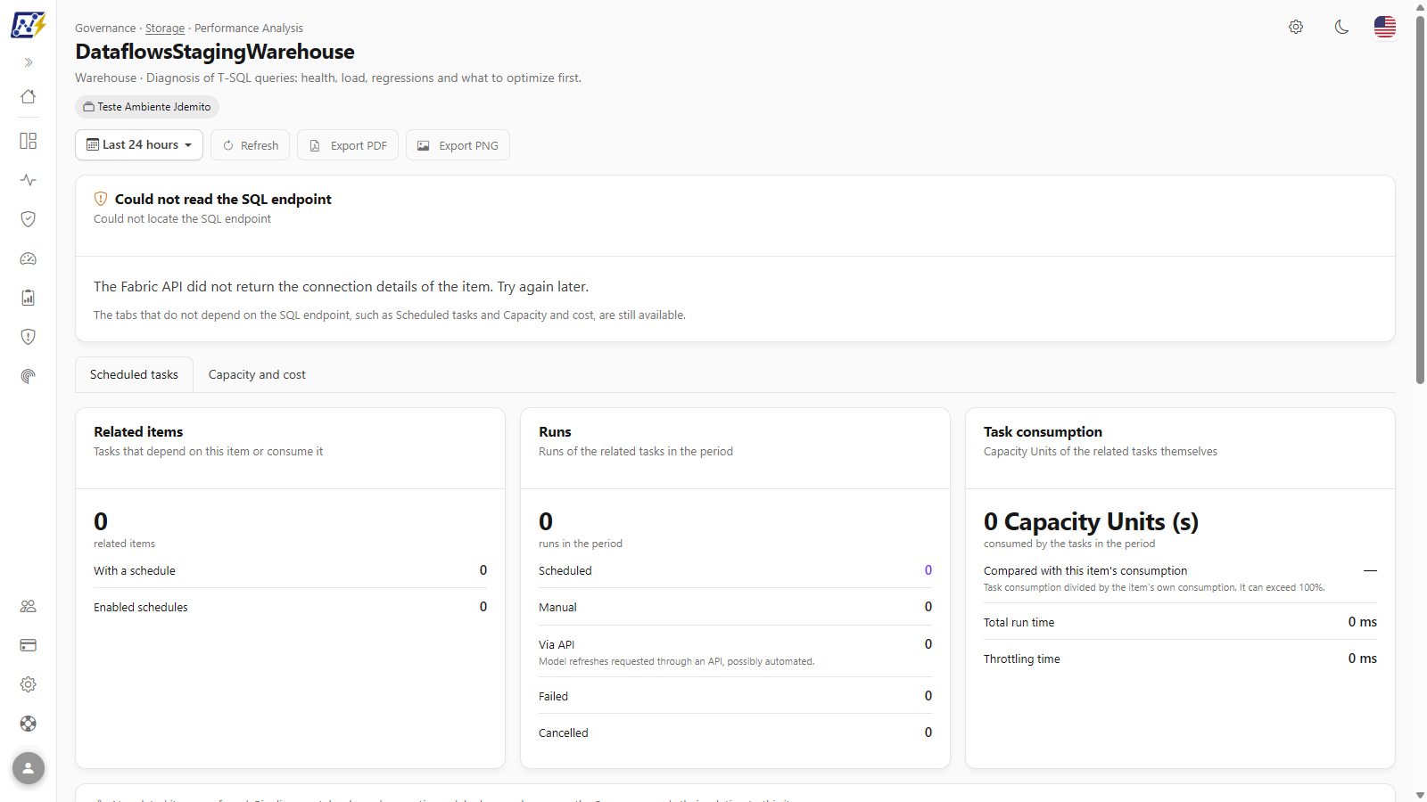The image size is (1427, 802).
Task: Open the shield checkmark icon in sidebar
Action: point(29,219)
